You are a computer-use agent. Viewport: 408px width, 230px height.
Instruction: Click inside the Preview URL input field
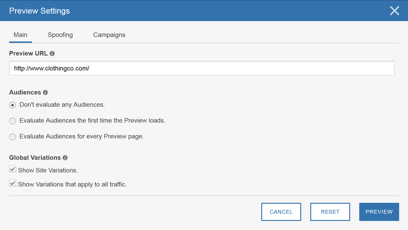(202, 68)
